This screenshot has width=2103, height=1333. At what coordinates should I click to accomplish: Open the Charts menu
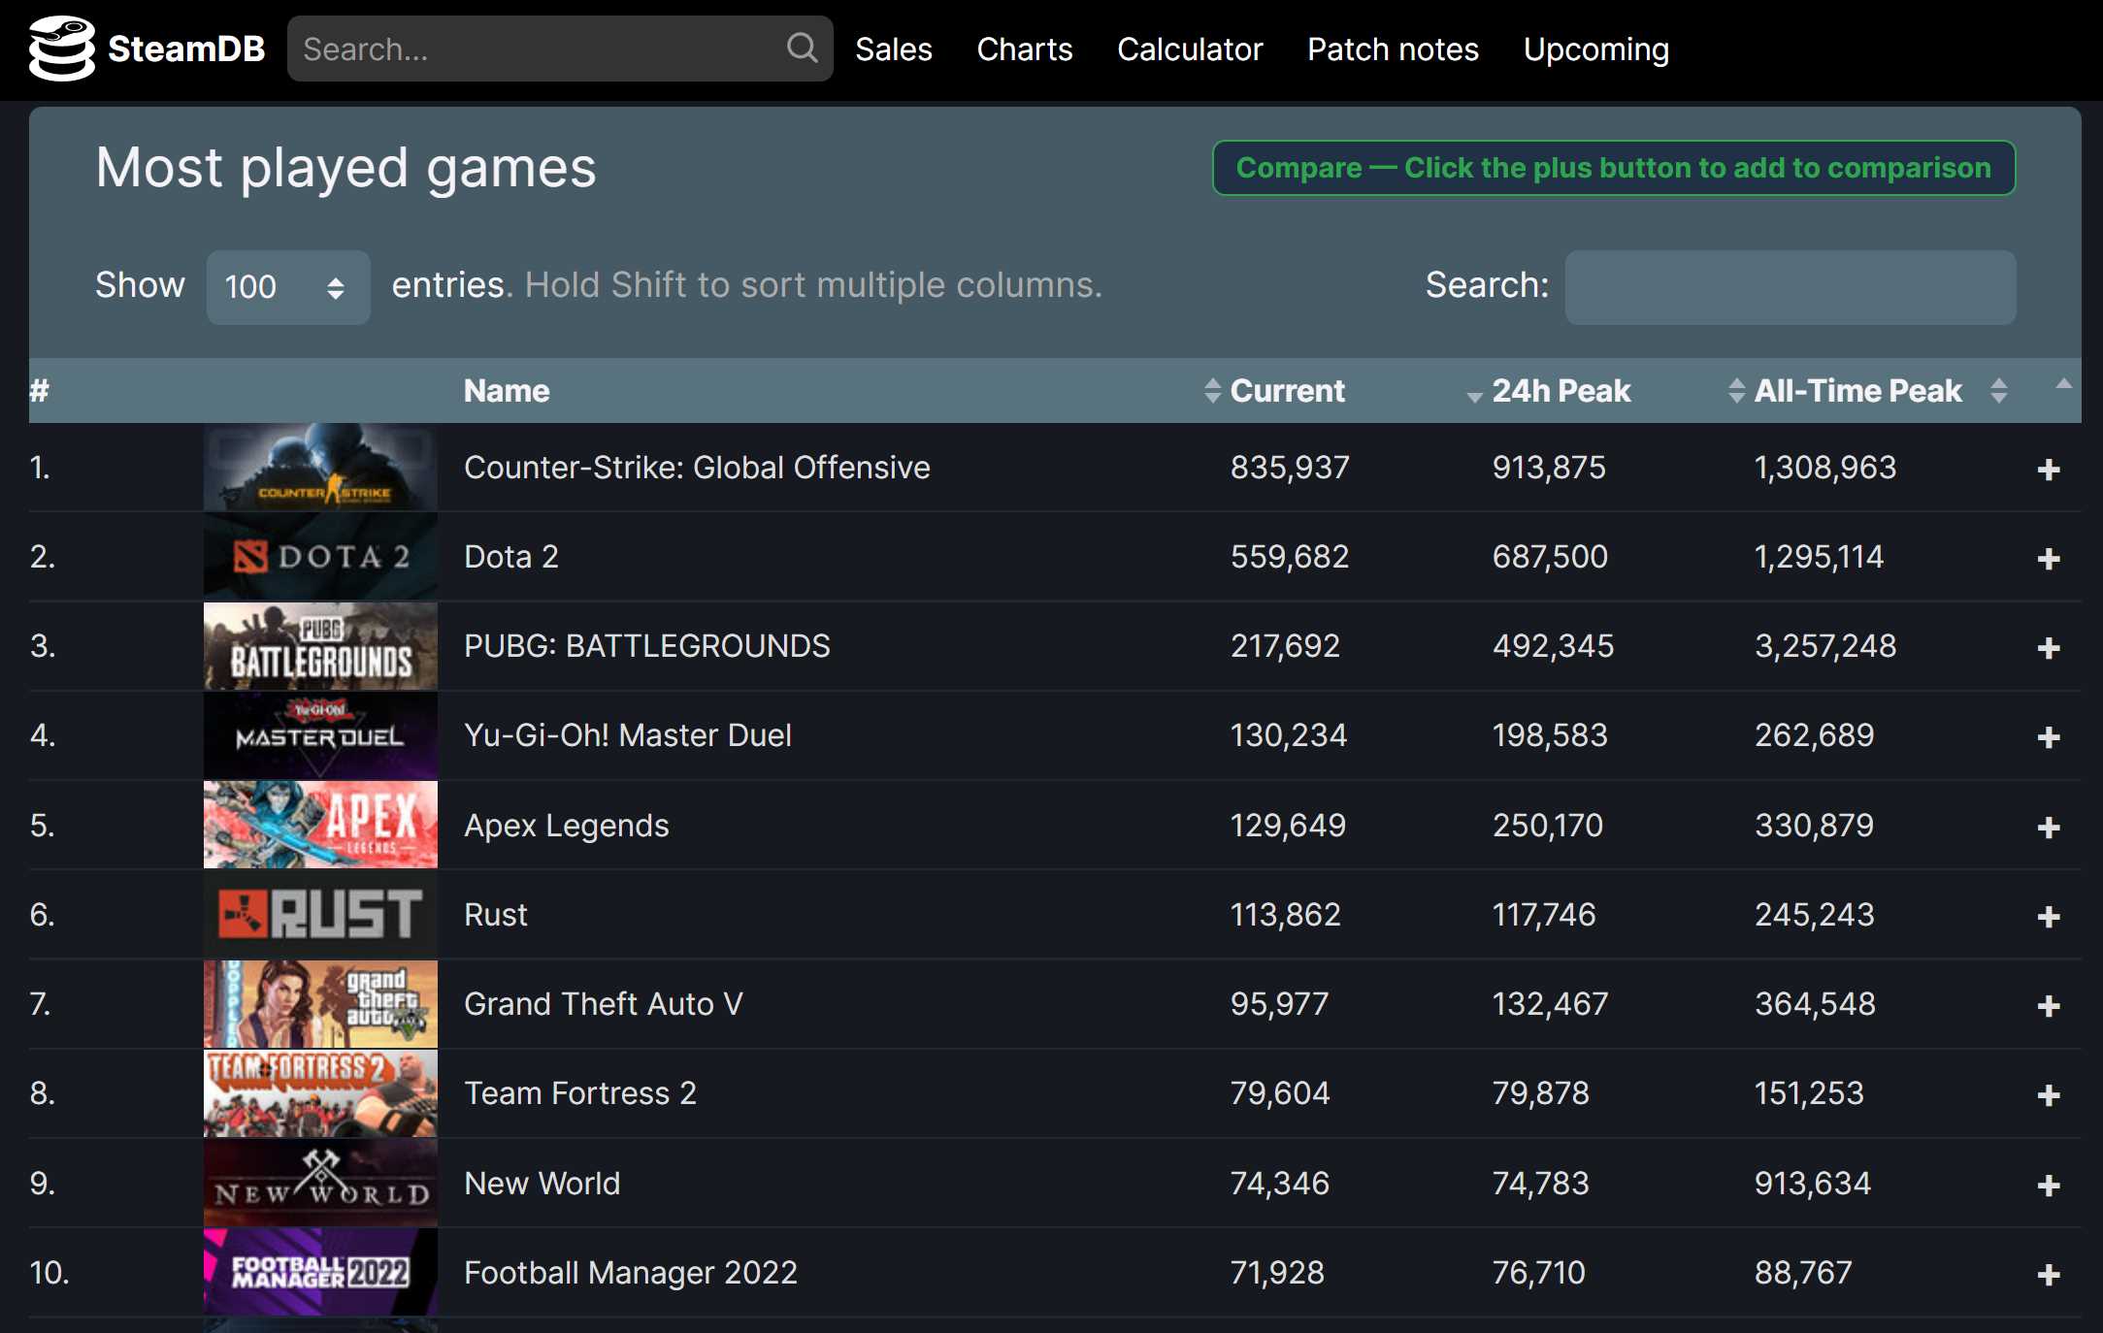click(1024, 49)
